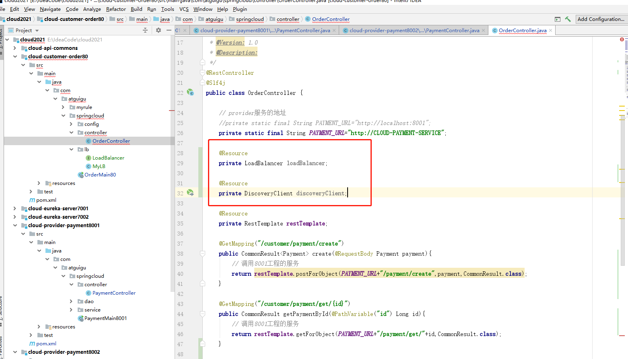Click the Build project hammer icon
The height and width of the screenshot is (359, 628).
568,19
